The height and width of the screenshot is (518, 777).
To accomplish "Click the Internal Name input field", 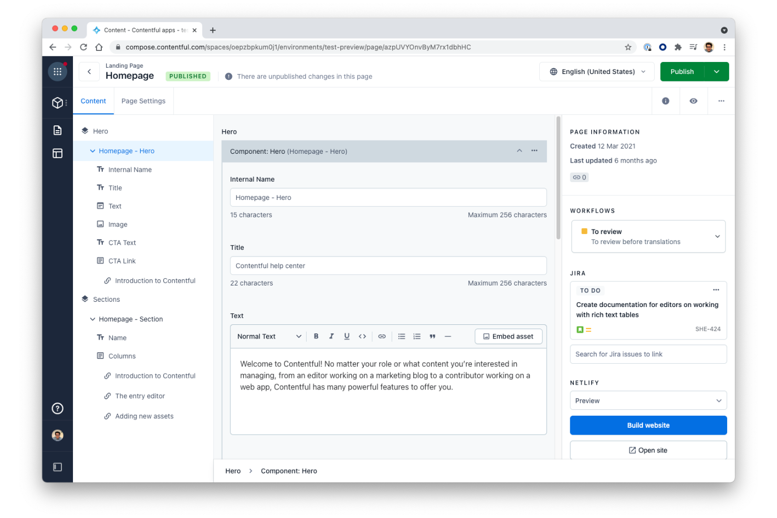I will [388, 197].
